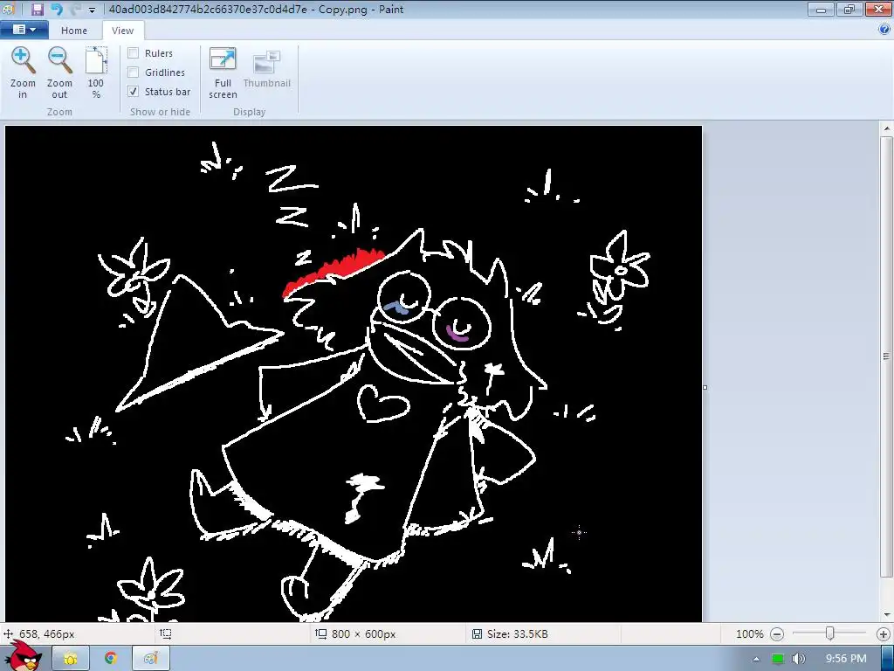Click the heart shape on the drawn character
The height and width of the screenshot is (671, 894).
click(382, 404)
